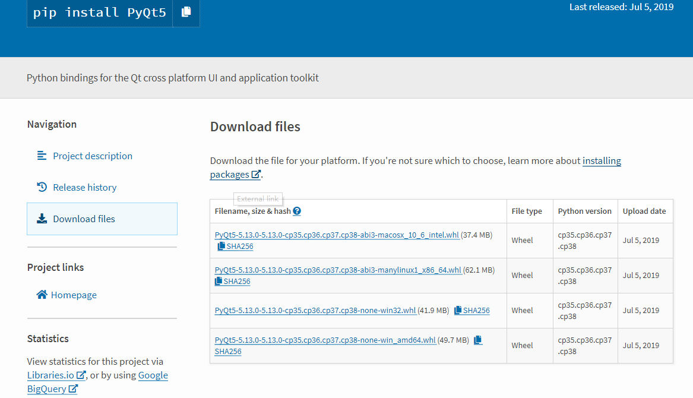The height and width of the screenshot is (398, 693).
Task: Click Python version cell in win32 row
Action: 585,310
